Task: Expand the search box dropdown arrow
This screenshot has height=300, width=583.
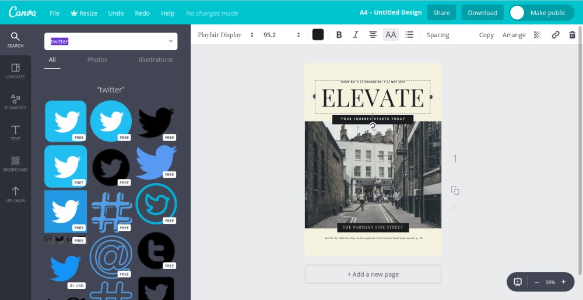Action: pyautogui.click(x=171, y=41)
